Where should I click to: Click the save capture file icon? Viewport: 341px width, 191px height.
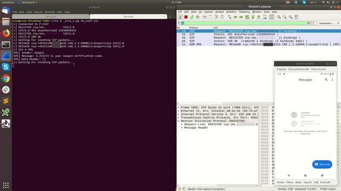click(x=210, y=17)
